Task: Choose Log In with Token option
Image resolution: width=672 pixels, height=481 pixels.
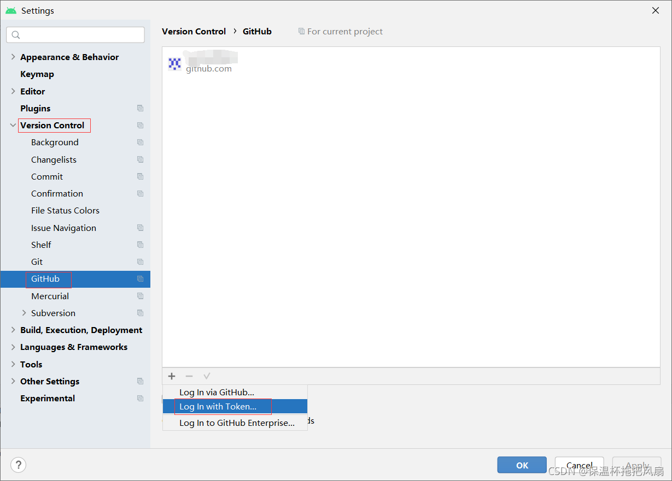Action: click(235, 406)
